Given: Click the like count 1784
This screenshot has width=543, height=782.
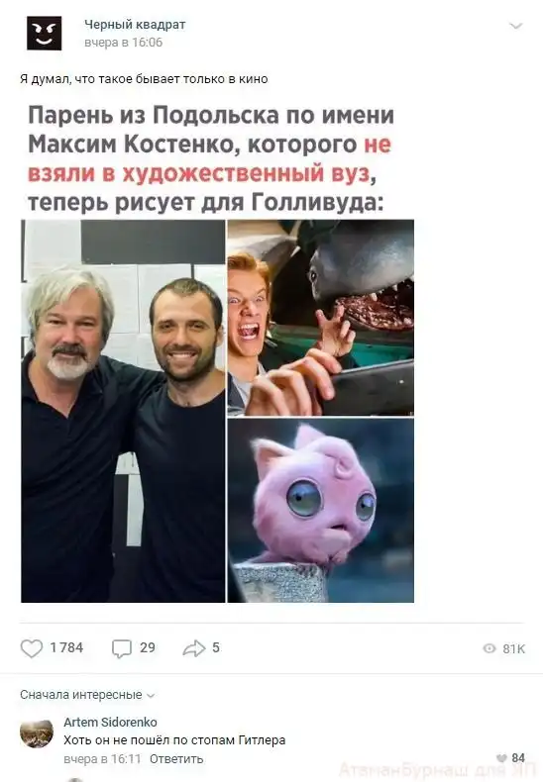Looking at the screenshot, I should point(66,647).
